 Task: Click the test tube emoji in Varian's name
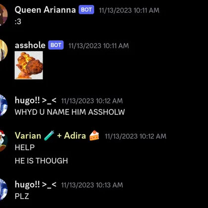click(49, 136)
